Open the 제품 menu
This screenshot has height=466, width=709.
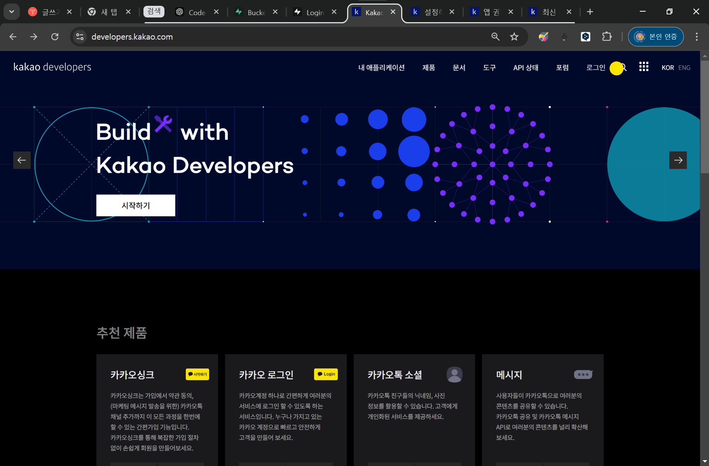pyautogui.click(x=428, y=68)
